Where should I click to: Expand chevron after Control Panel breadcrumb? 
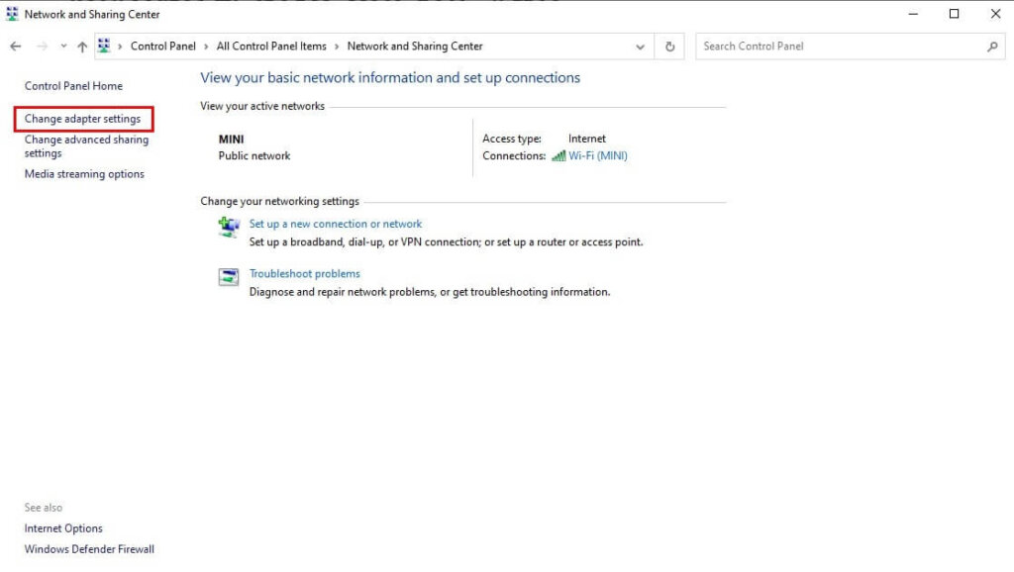pyautogui.click(x=206, y=47)
